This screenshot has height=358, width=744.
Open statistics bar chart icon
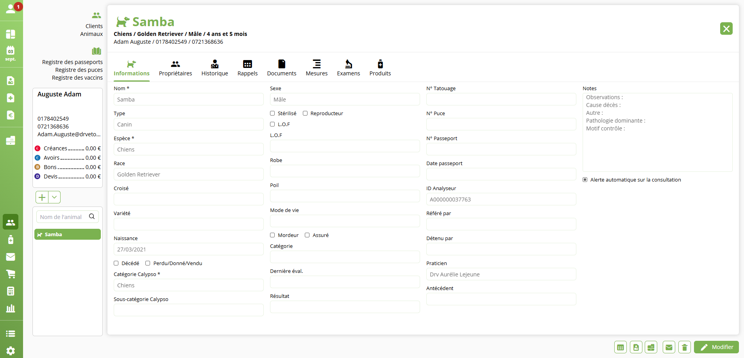[x=11, y=308]
